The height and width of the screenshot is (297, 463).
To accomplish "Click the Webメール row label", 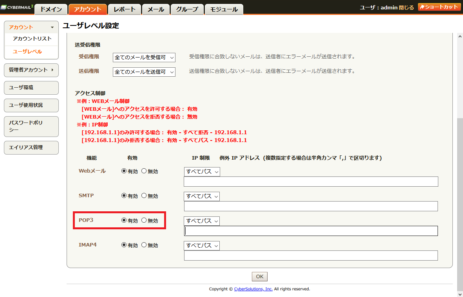I will pyautogui.click(x=92, y=171).
